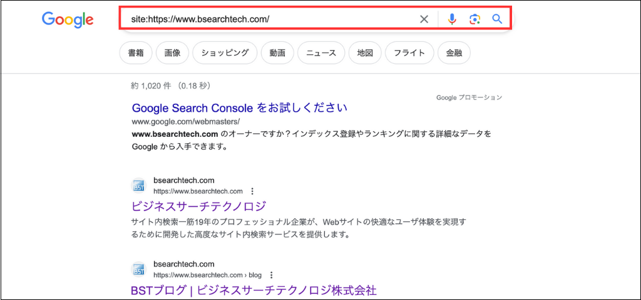Viewport: 641px width, 300px height.
Task: Select the 書籍 filter tab
Action: [136, 53]
